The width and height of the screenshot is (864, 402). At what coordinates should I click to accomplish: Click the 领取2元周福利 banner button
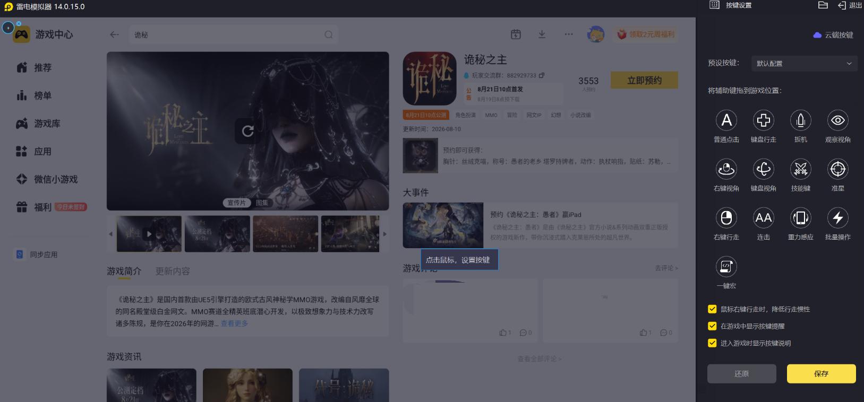coord(646,34)
